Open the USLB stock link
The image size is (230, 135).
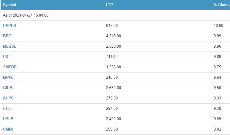[8, 119]
